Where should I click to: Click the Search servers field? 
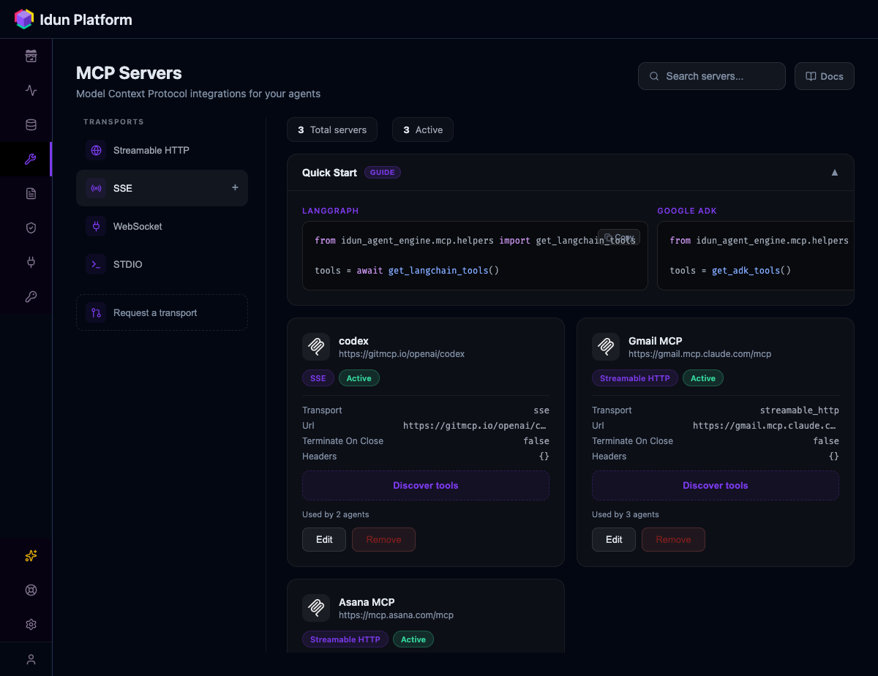(x=711, y=76)
